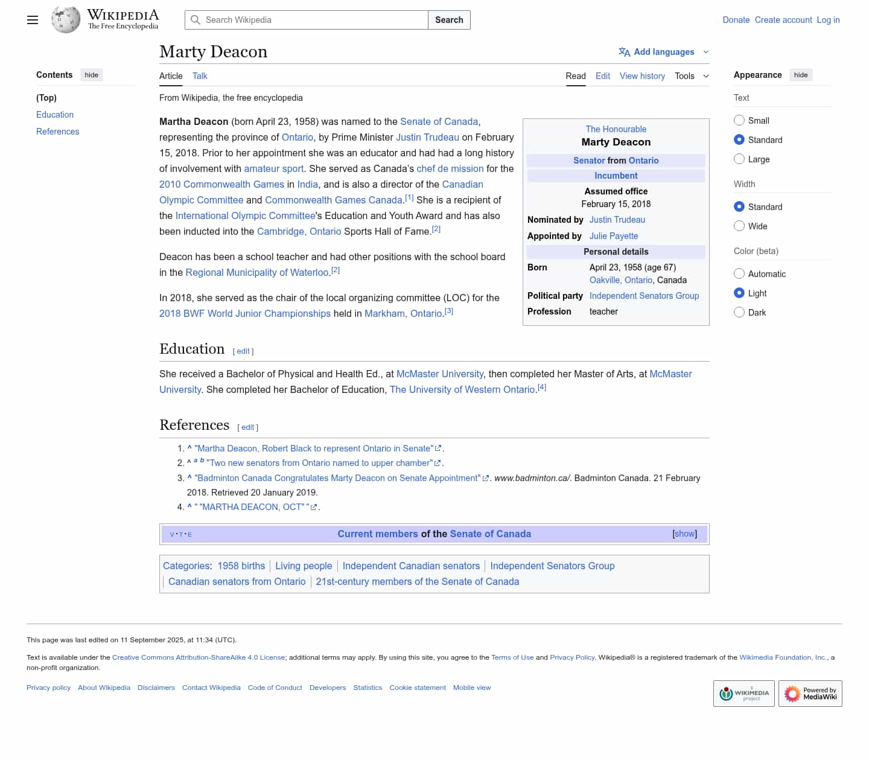The image size is (869, 760).
Task: Hide the Contents sidebar
Action: [x=92, y=75]
